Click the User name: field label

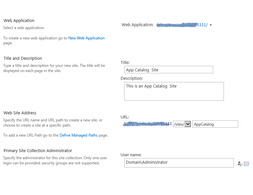(131, 155)
